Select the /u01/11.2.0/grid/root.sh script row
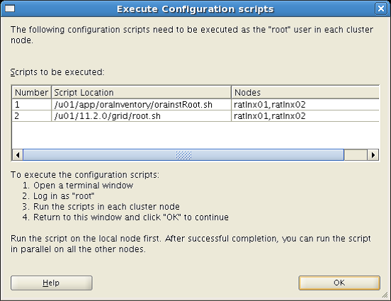 pos(195,116)
